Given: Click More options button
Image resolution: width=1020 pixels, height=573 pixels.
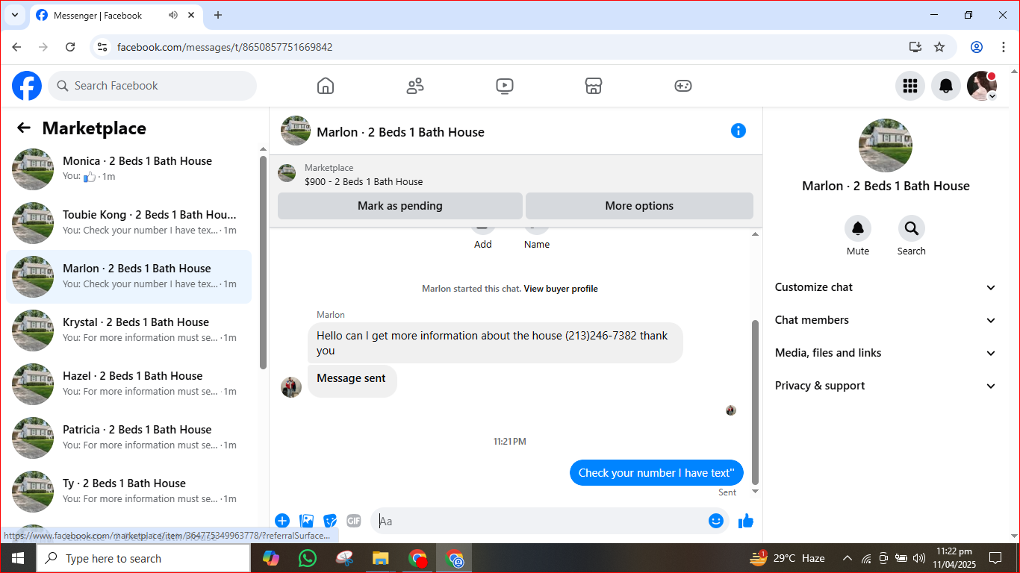Looking at the screenshot, I should [639, 206].
